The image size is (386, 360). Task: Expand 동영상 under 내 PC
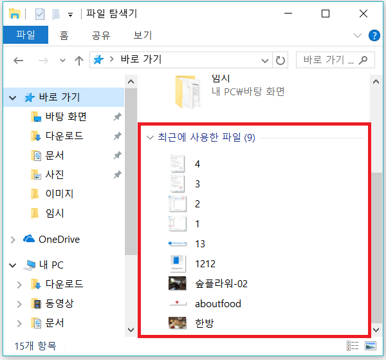[19, 304]
